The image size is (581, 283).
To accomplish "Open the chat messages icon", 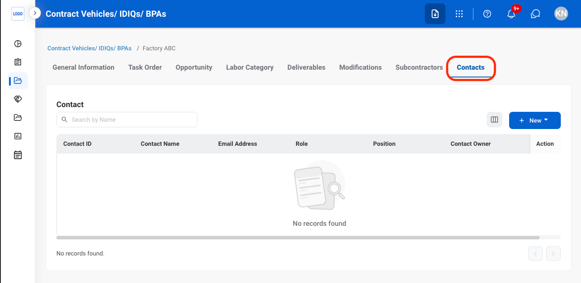I will coord(535,14).
